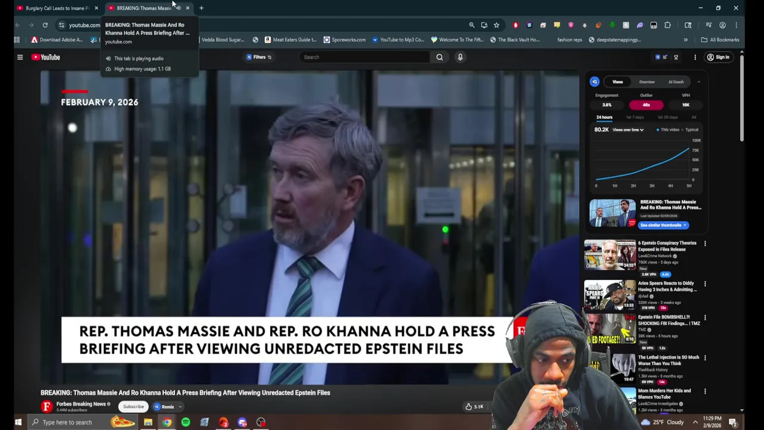Open All Bookmarks folder
The height and width of the screenshot is (430, 764).
pos(720,40)
